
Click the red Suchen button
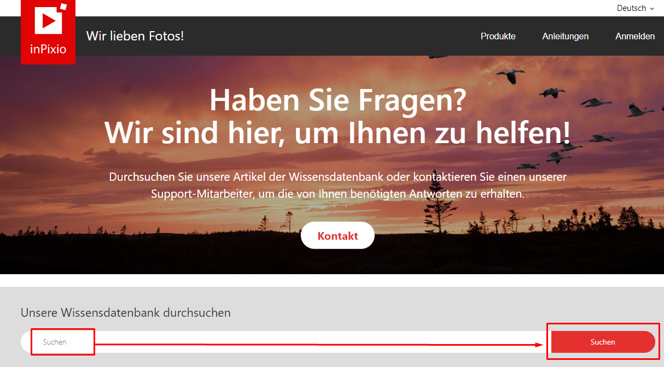(x=603, y=342)
